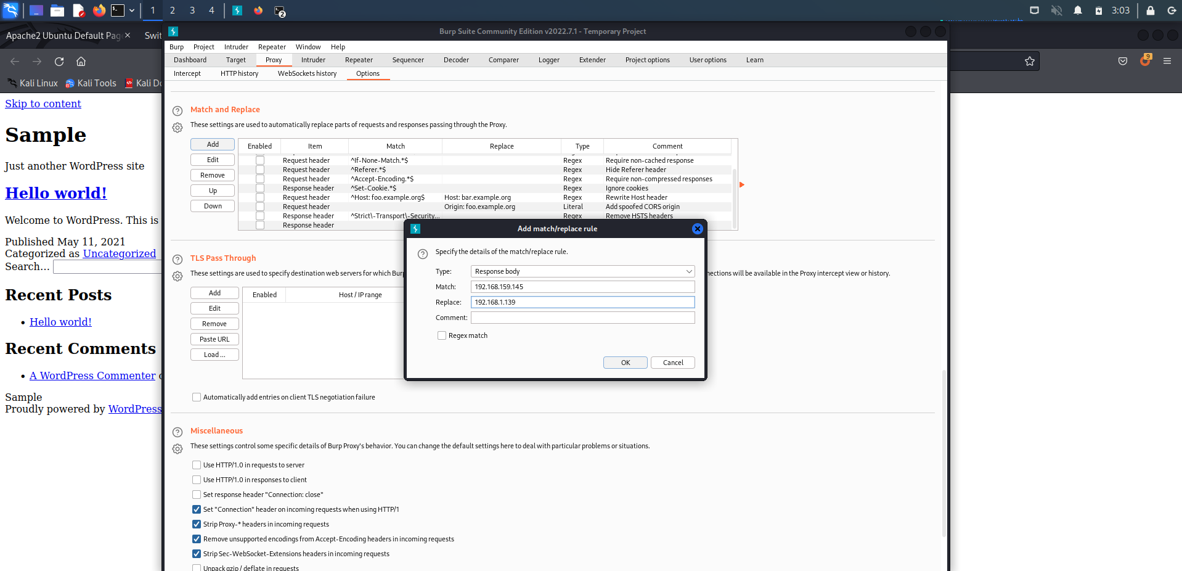Click the show desktop panel icon
This screenshot has height=571, width=1182.
pos(36,10)
